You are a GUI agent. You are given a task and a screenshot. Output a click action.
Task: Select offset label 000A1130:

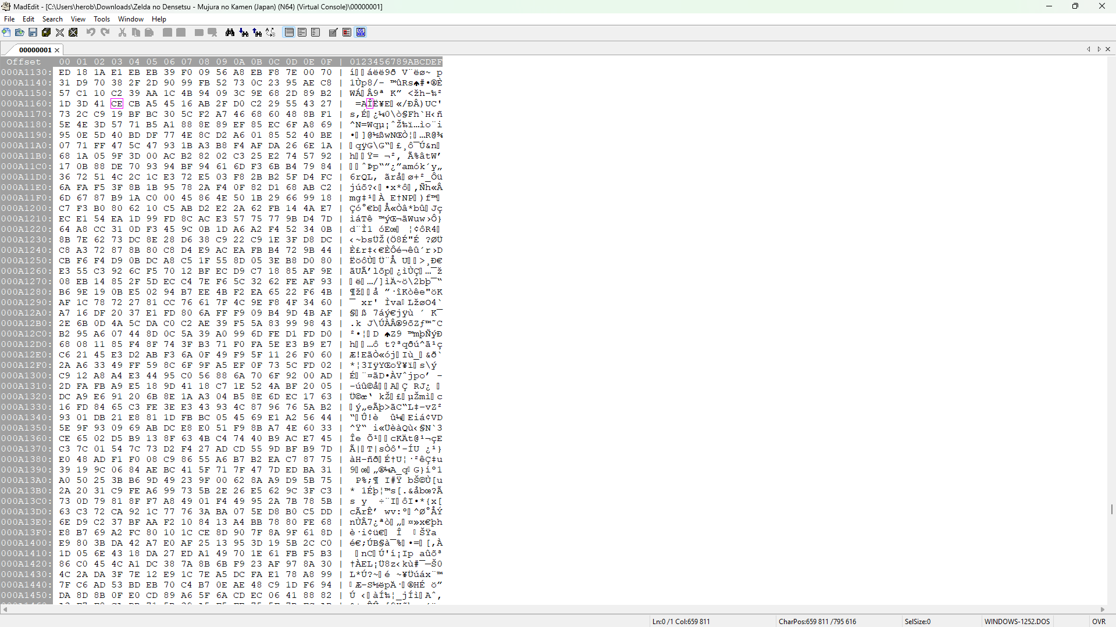[x=27, y=73]
